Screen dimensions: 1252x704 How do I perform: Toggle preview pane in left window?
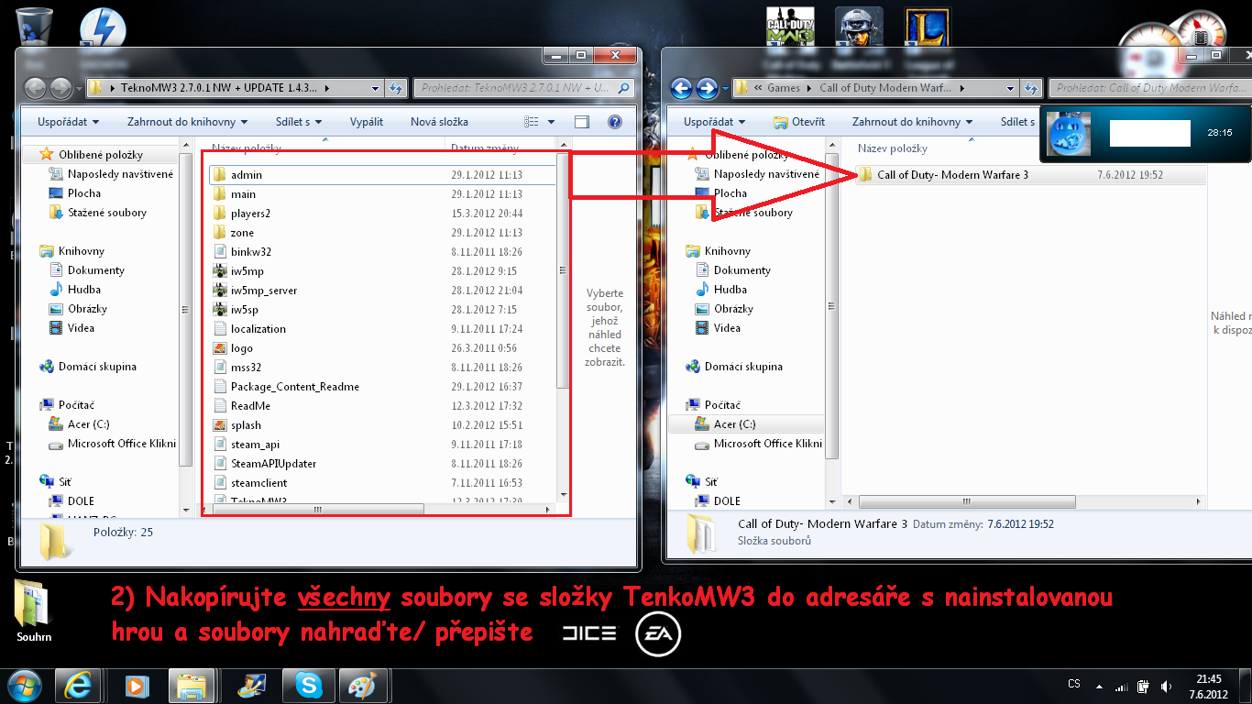(x=581, y=121)
